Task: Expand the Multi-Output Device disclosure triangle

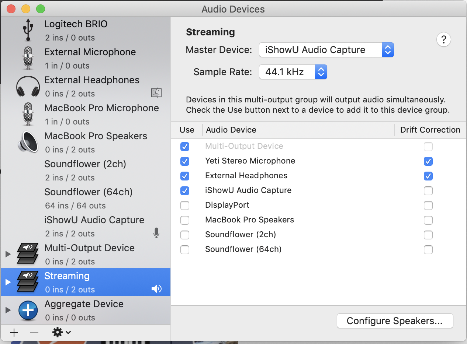Action: pos(8,254)
